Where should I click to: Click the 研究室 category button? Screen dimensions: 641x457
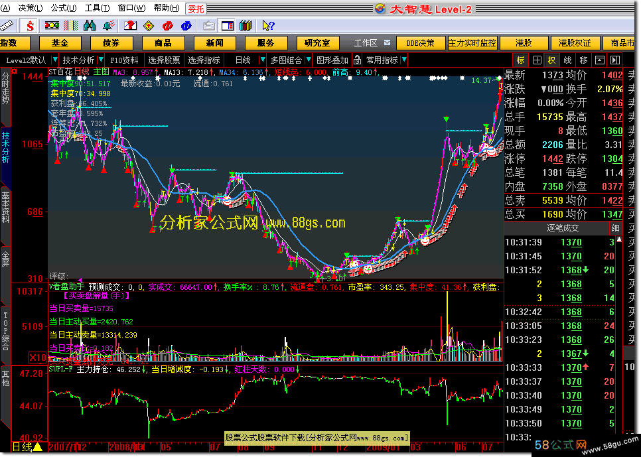click(317, 43)
